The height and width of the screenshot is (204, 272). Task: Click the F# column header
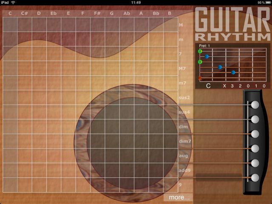pyautogui.click(x=97, y=13)
